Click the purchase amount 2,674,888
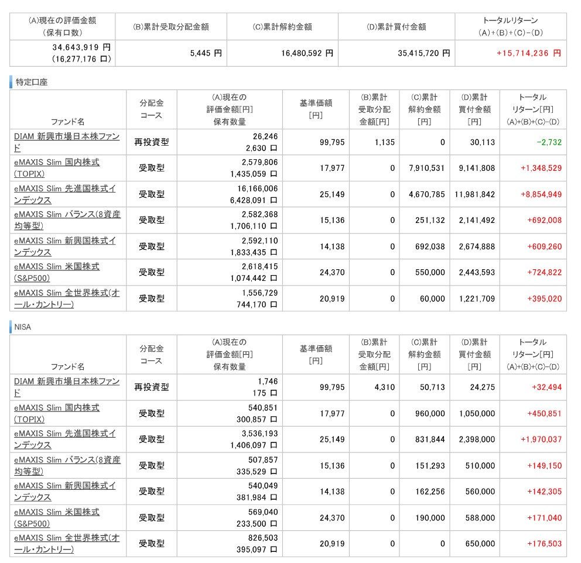This screenshot has height=563, width=581. click(x=477, y=247)
